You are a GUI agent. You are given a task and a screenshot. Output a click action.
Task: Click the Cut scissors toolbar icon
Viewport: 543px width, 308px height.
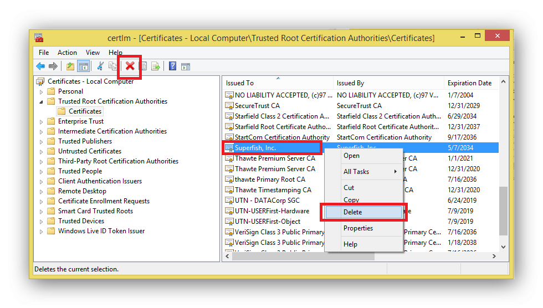[100, 66]
